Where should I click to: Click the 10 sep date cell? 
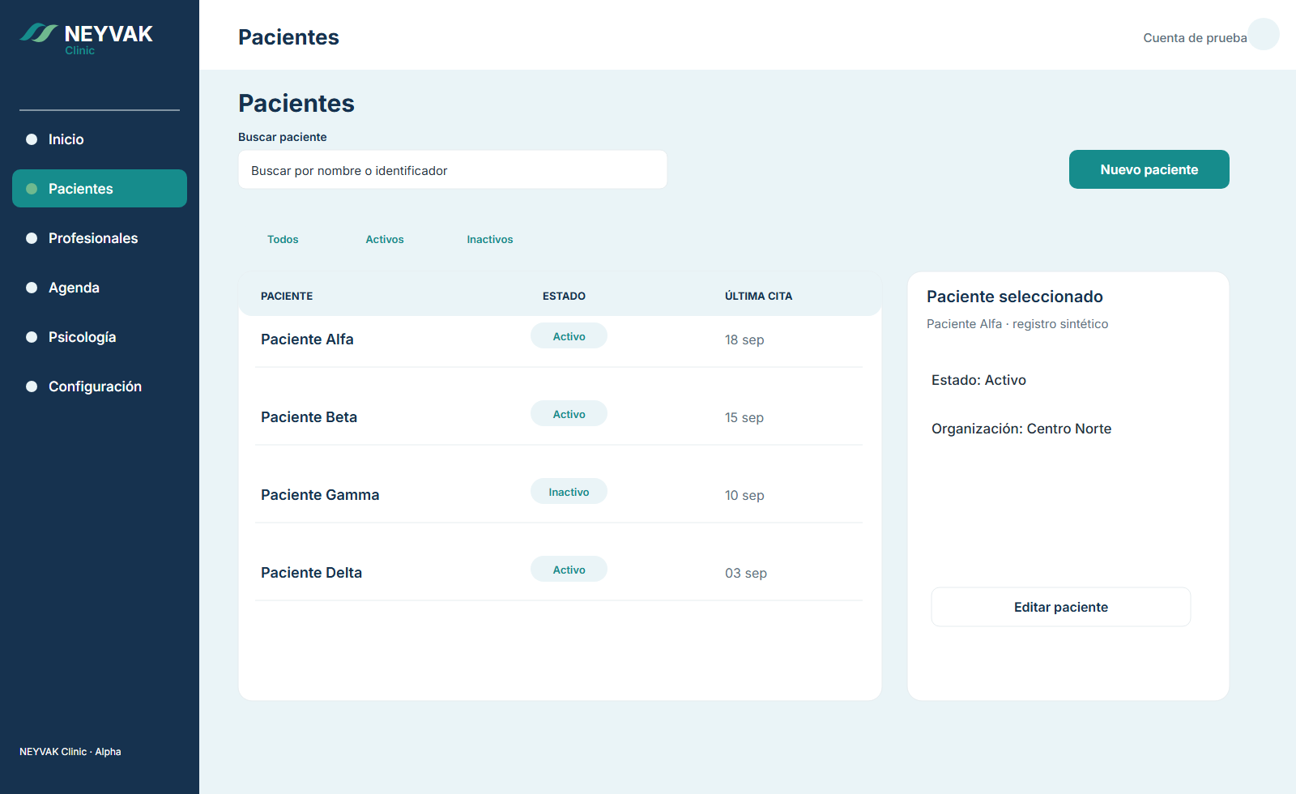[x=744, y=496]
